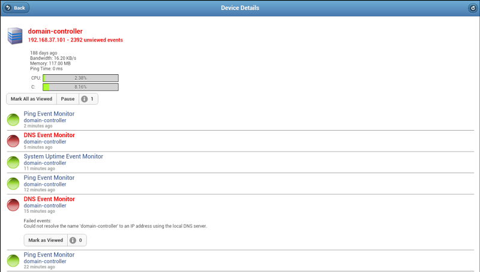Click the 'Bandwidth: 16.20 KB/s' text
Image resolution: width=480 pixels, height=272 pixels.
click(53, 58)
